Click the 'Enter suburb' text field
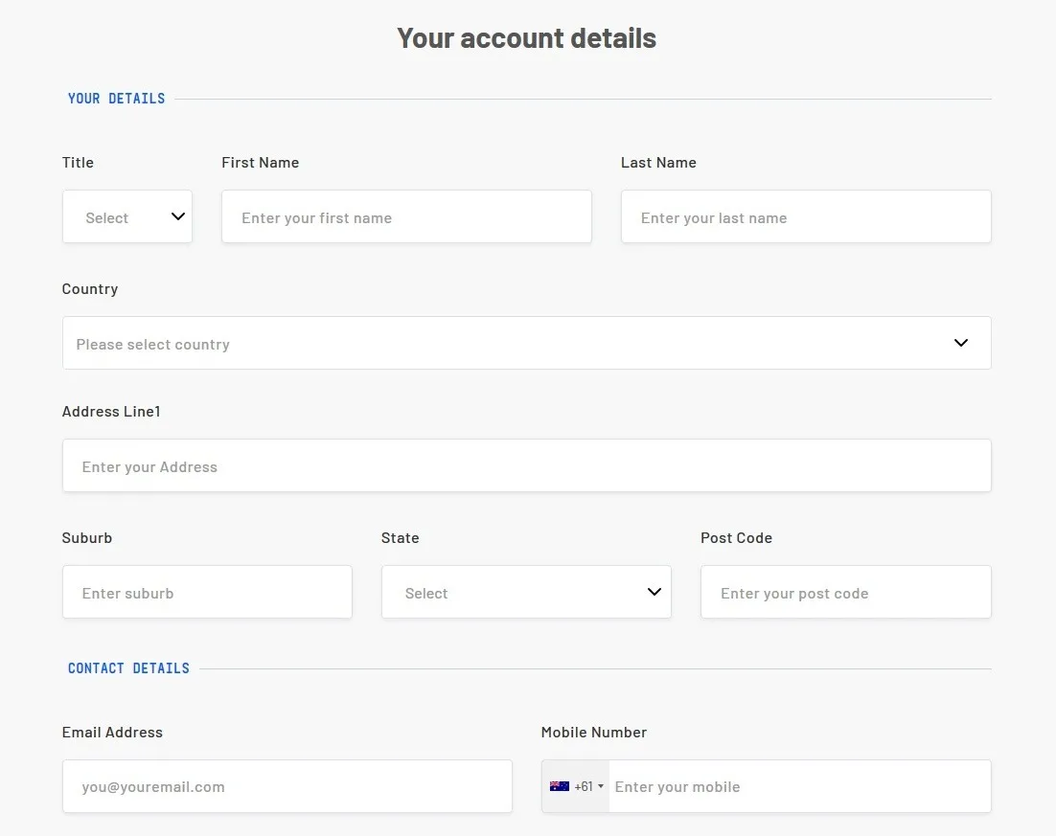The height and width of the screenshot is (836, 1056). tap(207, 593)
